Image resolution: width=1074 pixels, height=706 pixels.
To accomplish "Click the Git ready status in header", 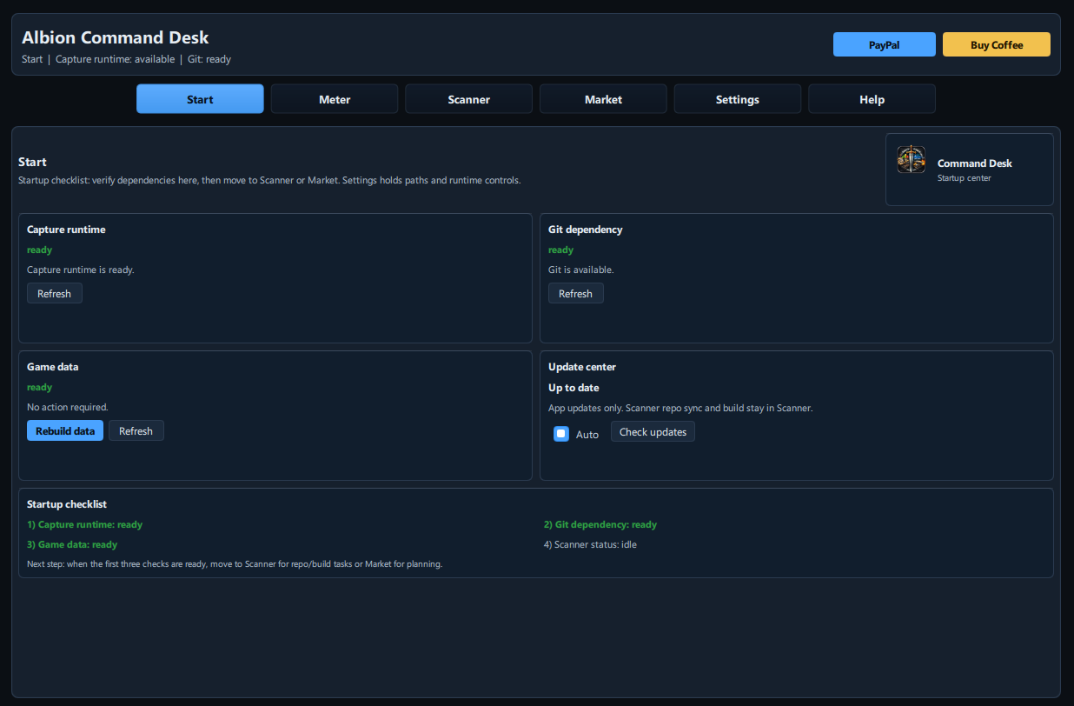I will 209,59.
